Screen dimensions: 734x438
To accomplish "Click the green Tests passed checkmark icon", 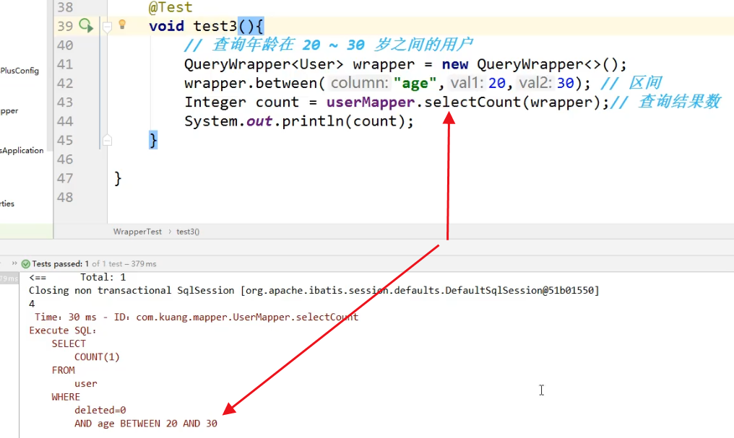I will coord(26,263).
